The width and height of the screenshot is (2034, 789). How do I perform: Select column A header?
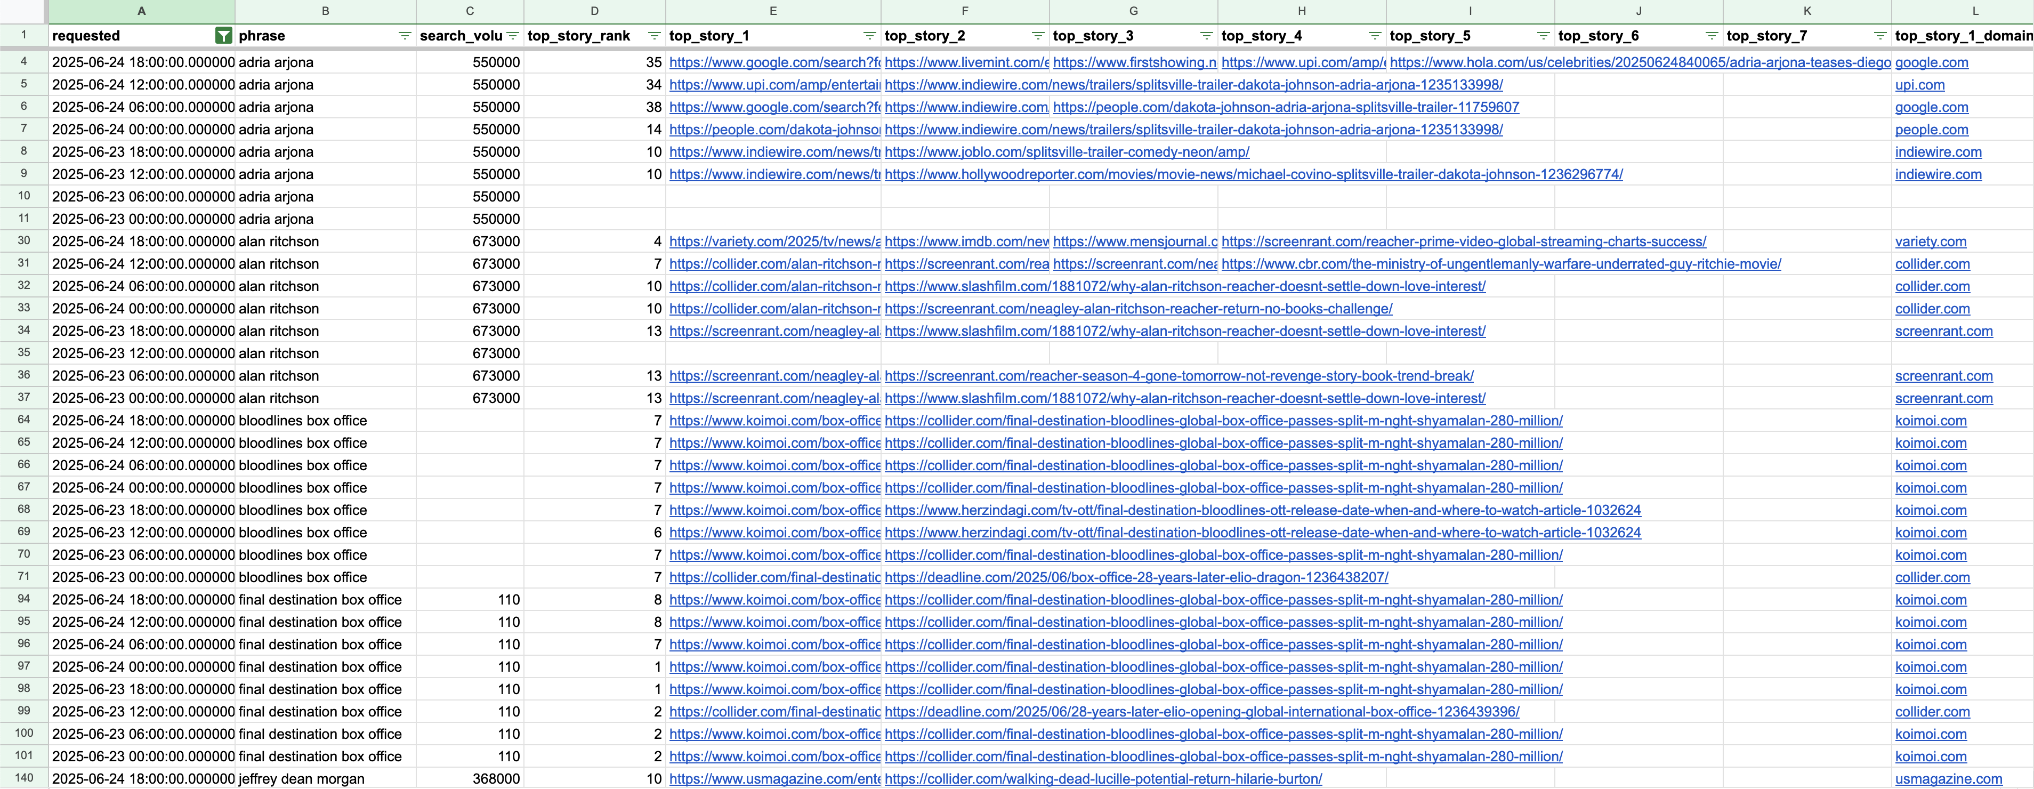click(x=141, y=11)
